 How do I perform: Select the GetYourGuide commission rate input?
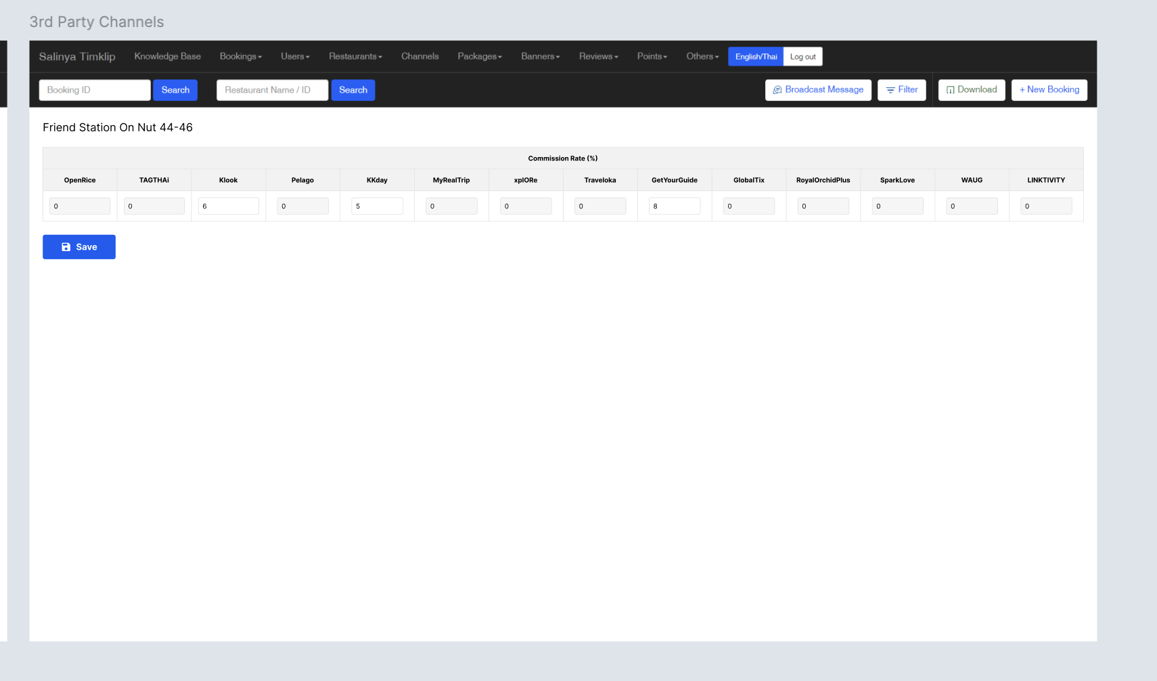pyautogui.click(x=674, y=206)
